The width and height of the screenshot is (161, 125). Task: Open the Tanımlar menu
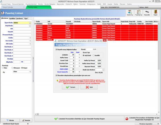tap(82, 4)
